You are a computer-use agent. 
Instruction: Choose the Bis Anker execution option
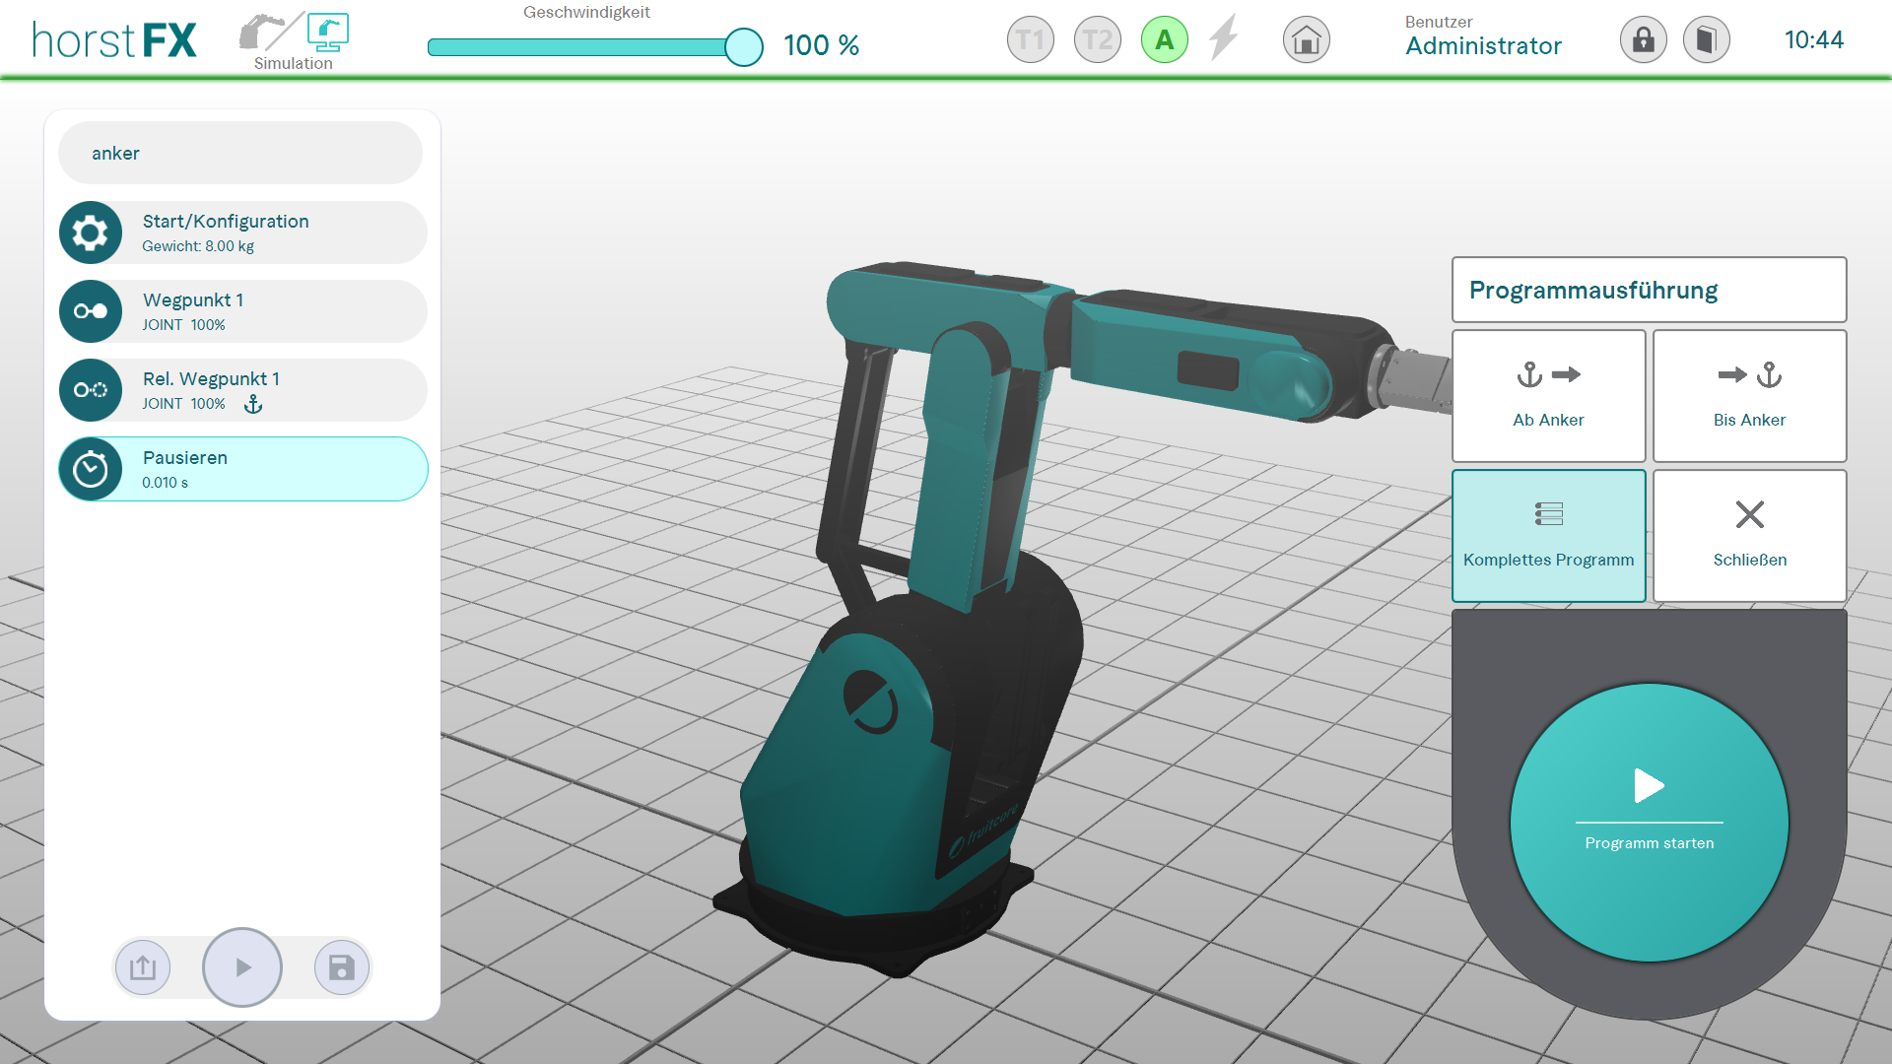coord(1749,395)
